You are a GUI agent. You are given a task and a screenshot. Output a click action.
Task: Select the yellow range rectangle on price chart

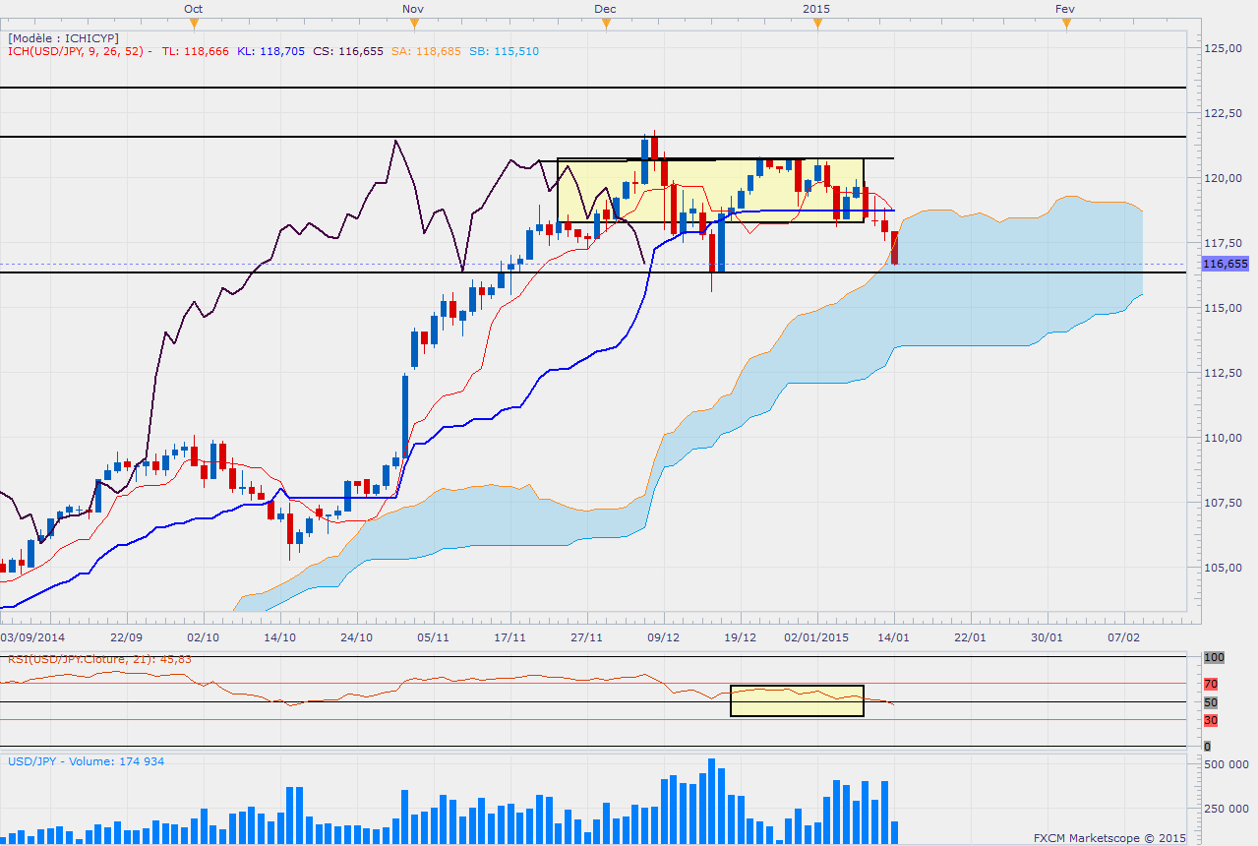coord(710,190)
